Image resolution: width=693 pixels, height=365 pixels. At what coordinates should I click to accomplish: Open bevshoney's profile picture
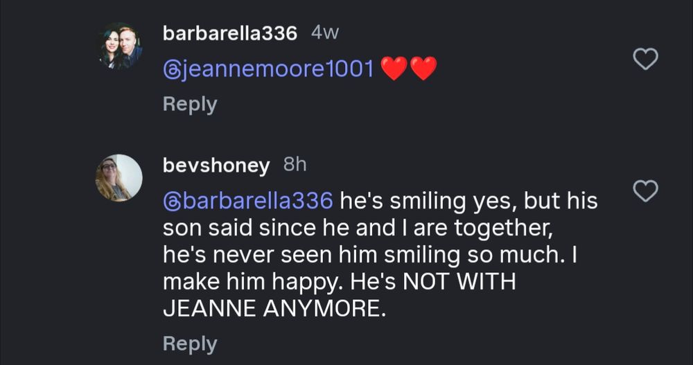pyautogui.click(x=119, y=177)
